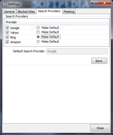Select the Search Providers tab
This screenshot has height=135, width=113.
pyautogui.click(x=49, y=11)
